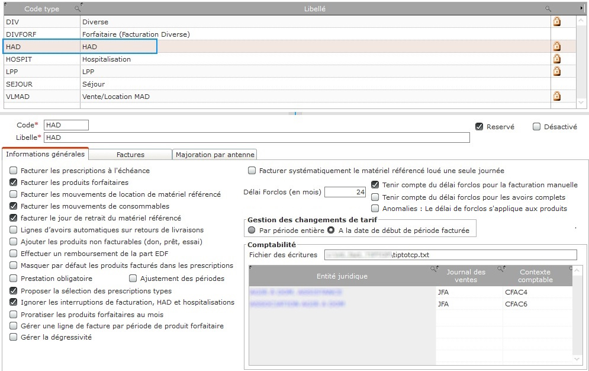
Task: Sort by the Code type column header
Action: [x=41, y=9]
